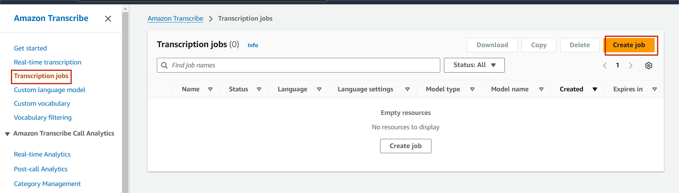The width and height of the screenshot is (679, 193).
Task: Close the Amazon Transcribe navigation panel
Action: coord(108,19)
